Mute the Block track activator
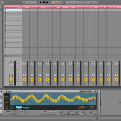 click(x=93, y=80)
